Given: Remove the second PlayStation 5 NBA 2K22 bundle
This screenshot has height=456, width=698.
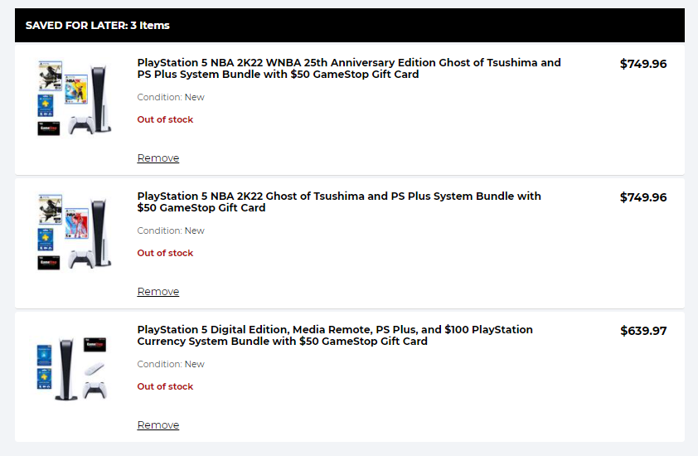Looking at the screenshot, I should coord(158,292).
